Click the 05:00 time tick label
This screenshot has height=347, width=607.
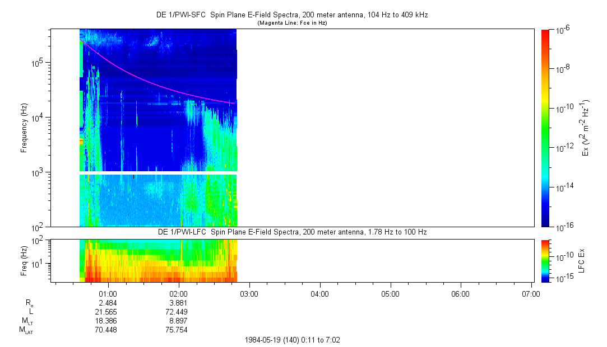pos(390,294)
